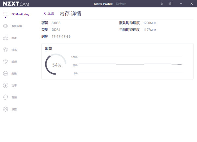Click the fan icon for 散热
The image size is (197, 142).
[x=6, y=74]
